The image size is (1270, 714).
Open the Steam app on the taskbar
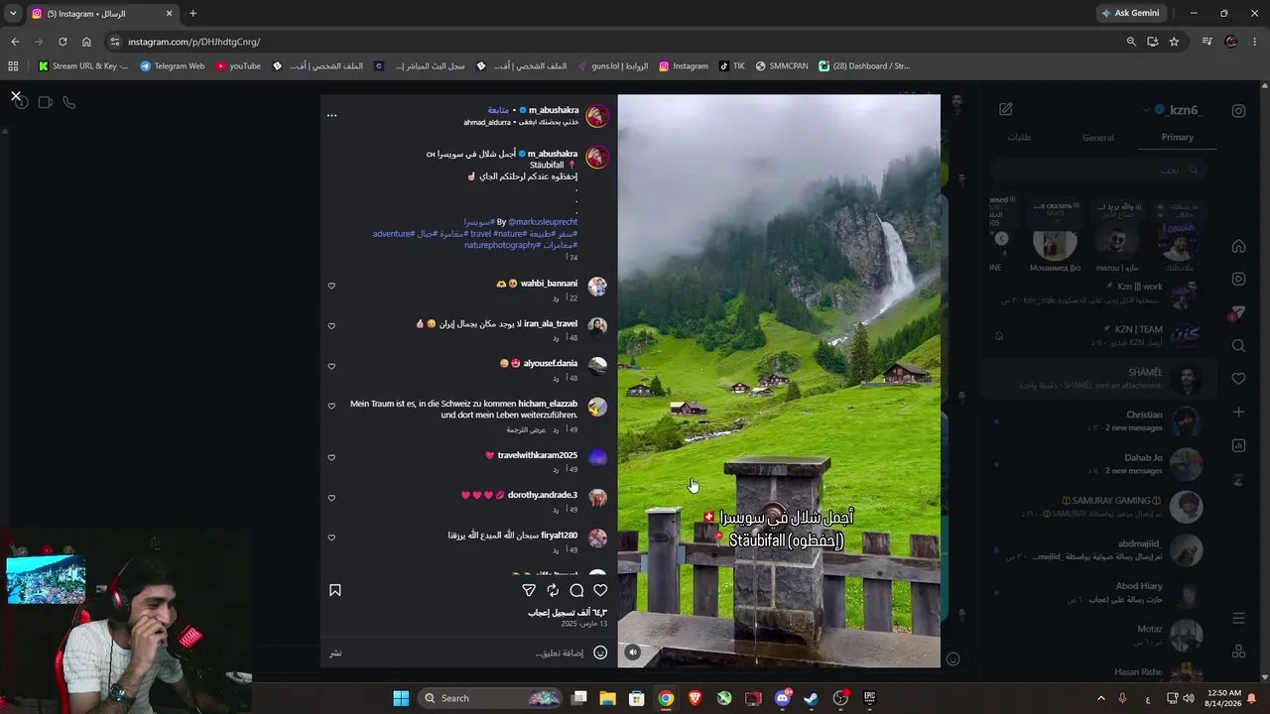[812, 698]
